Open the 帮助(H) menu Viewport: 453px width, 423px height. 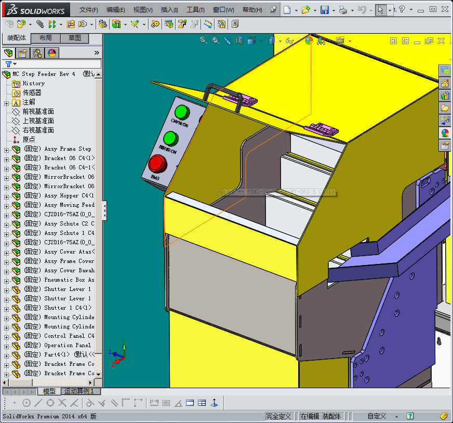tap(252, 10)
